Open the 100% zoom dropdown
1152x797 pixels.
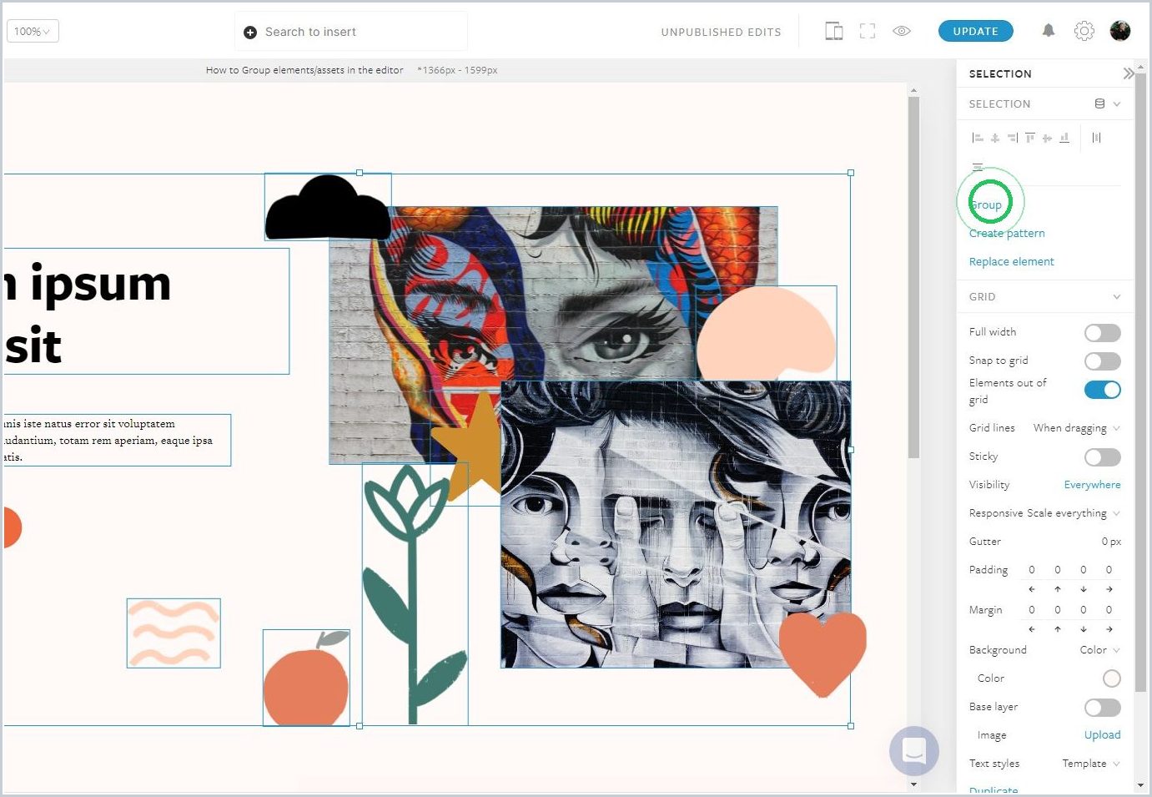[x=33, y=32]
